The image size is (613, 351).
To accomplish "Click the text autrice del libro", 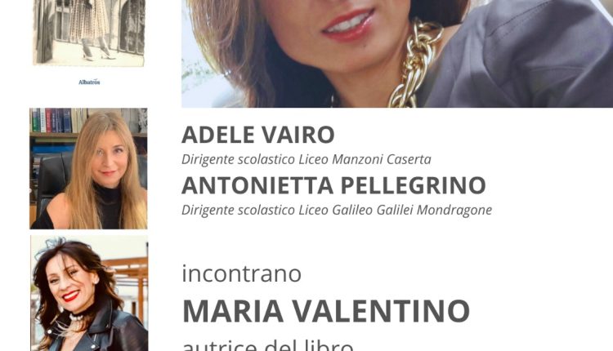I will coord(268,344).
